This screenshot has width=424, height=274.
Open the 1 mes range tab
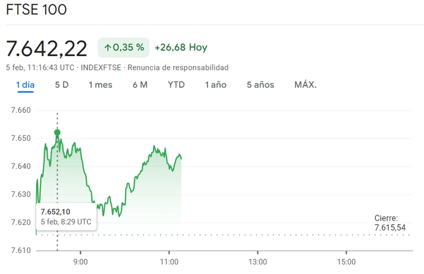[100, 85]
